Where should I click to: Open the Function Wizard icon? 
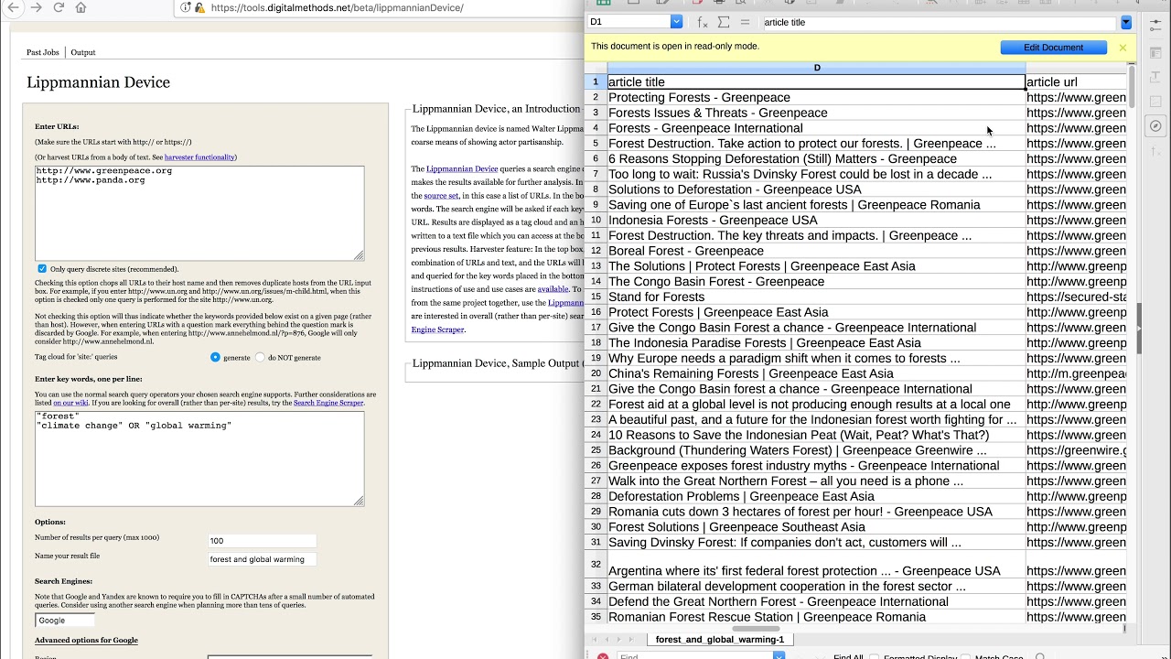(x=703, y=22)
